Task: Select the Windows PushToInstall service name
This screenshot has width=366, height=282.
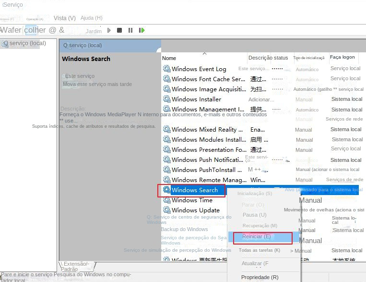Action: (207, 170)
